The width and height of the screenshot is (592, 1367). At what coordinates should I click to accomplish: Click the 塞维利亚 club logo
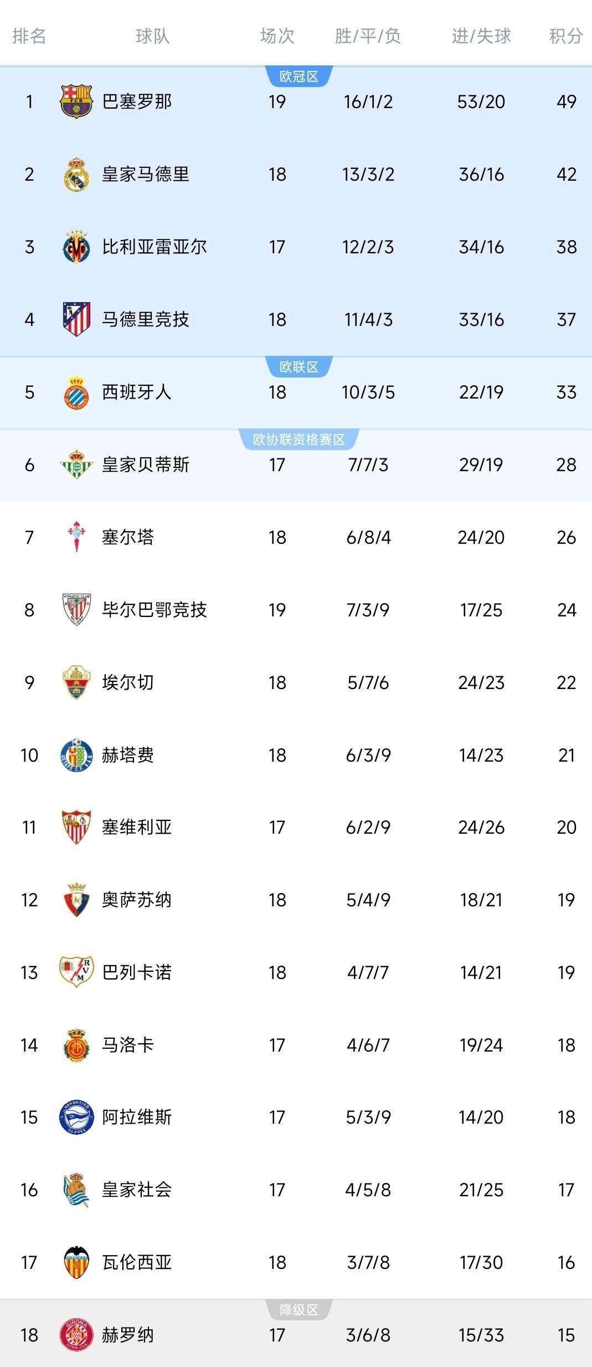[x=78, y=828]
